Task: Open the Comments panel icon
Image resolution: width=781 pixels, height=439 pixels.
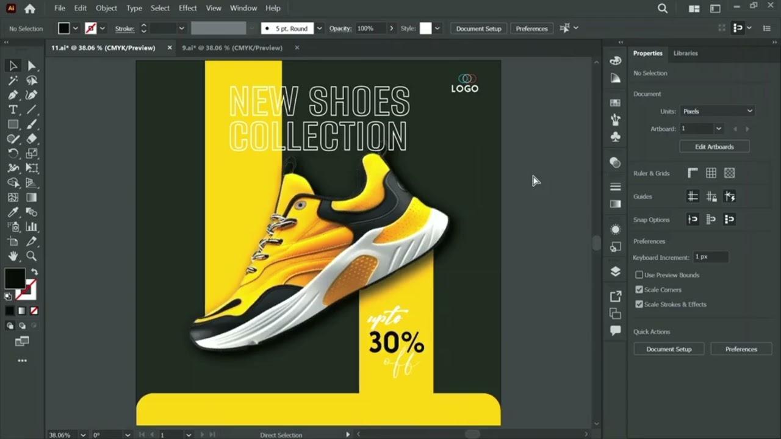Action: click(616, 330)
